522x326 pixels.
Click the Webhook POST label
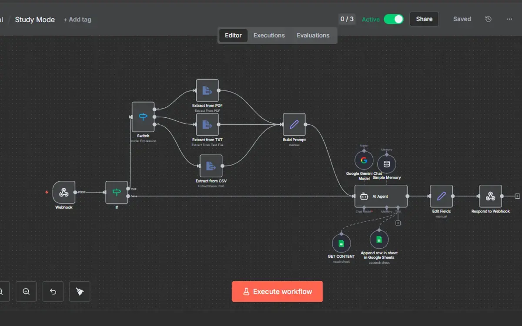[82, 192]
